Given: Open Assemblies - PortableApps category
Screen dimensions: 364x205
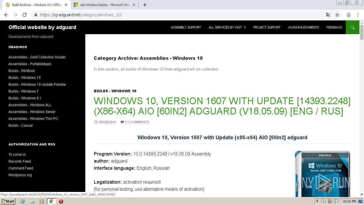Looking at the screenshot, I should [x=30, y=64].
